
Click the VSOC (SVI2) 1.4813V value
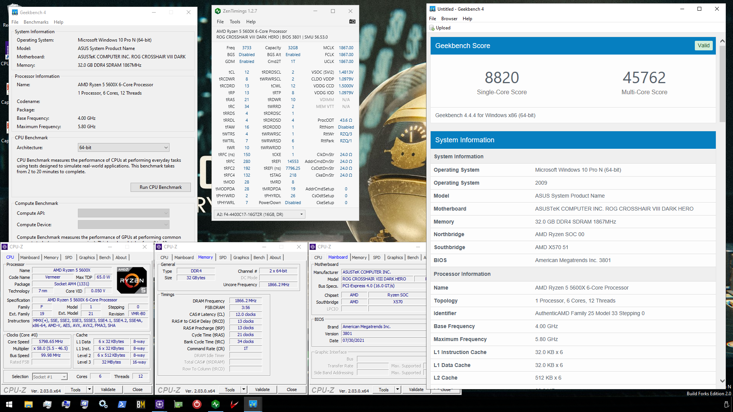pyautogui.click(x=346, y=72)
